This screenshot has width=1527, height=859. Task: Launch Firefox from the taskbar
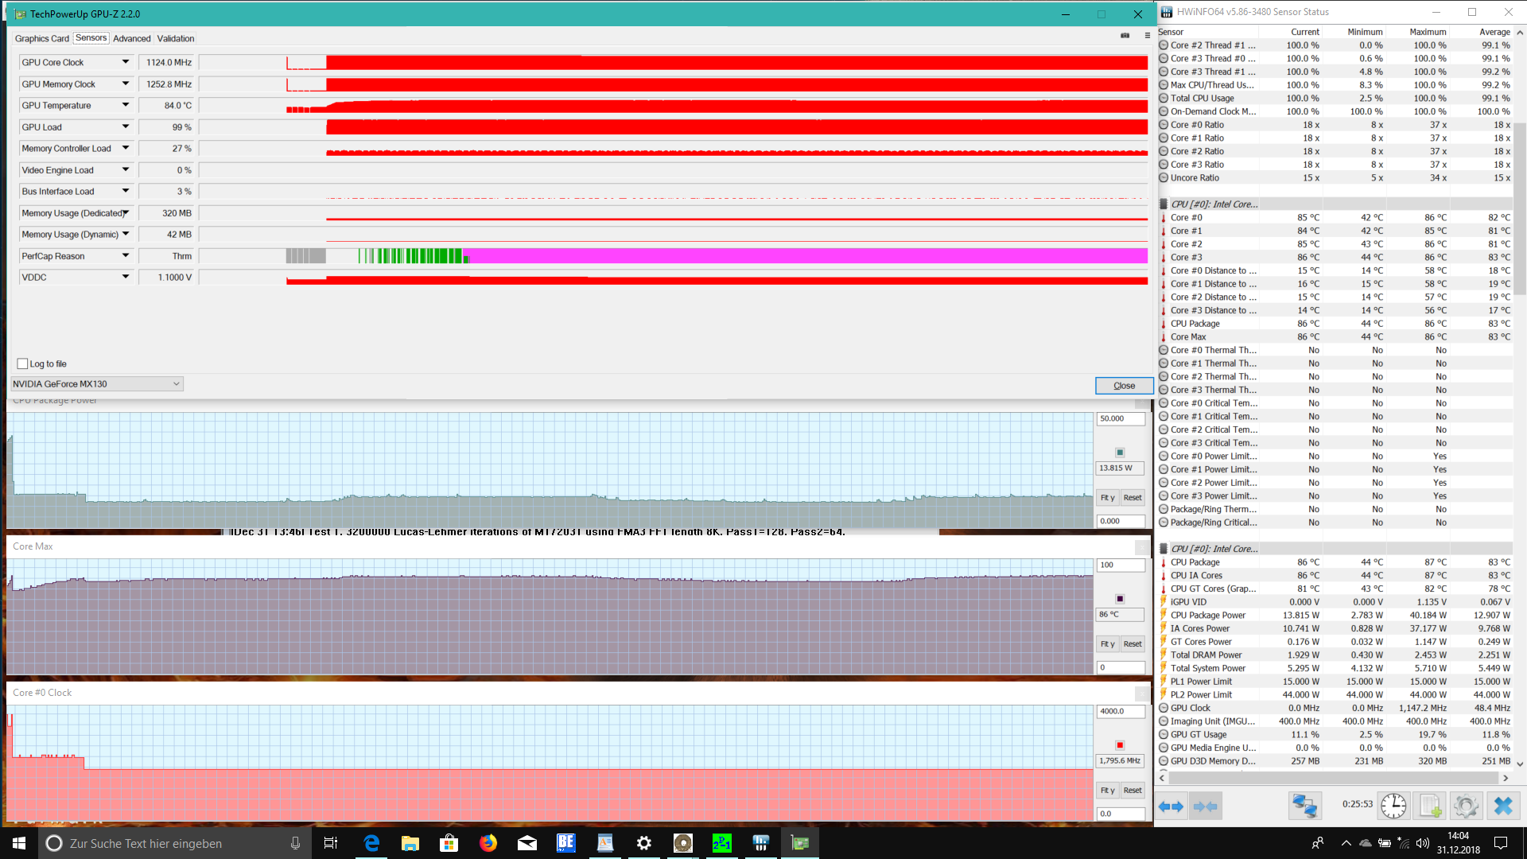coord(488,843)
